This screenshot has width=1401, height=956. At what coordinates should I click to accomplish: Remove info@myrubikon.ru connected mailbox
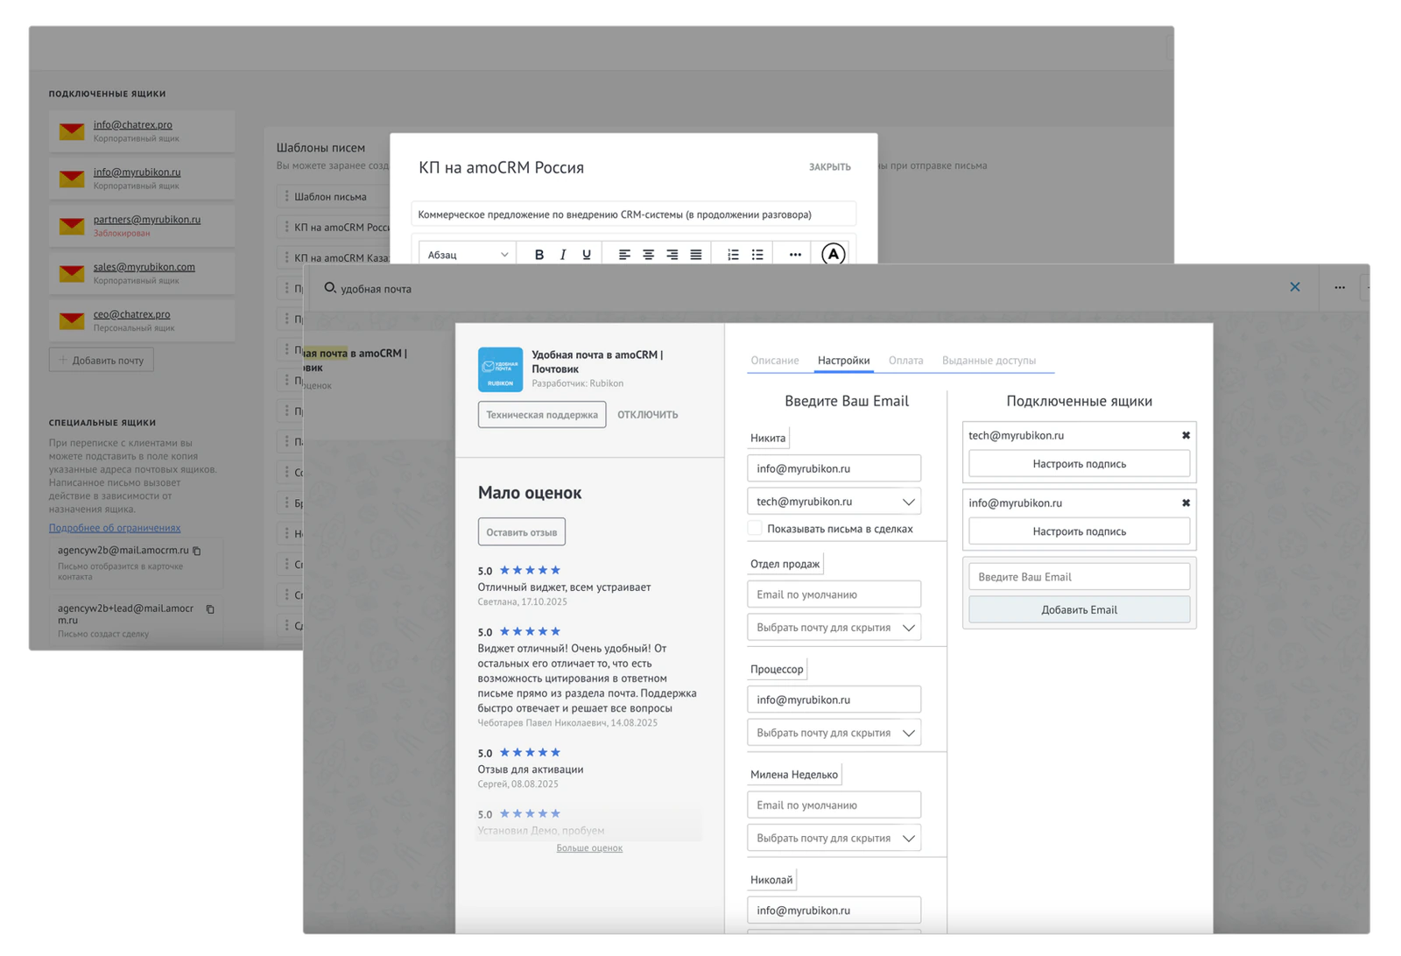[1186, 503]
